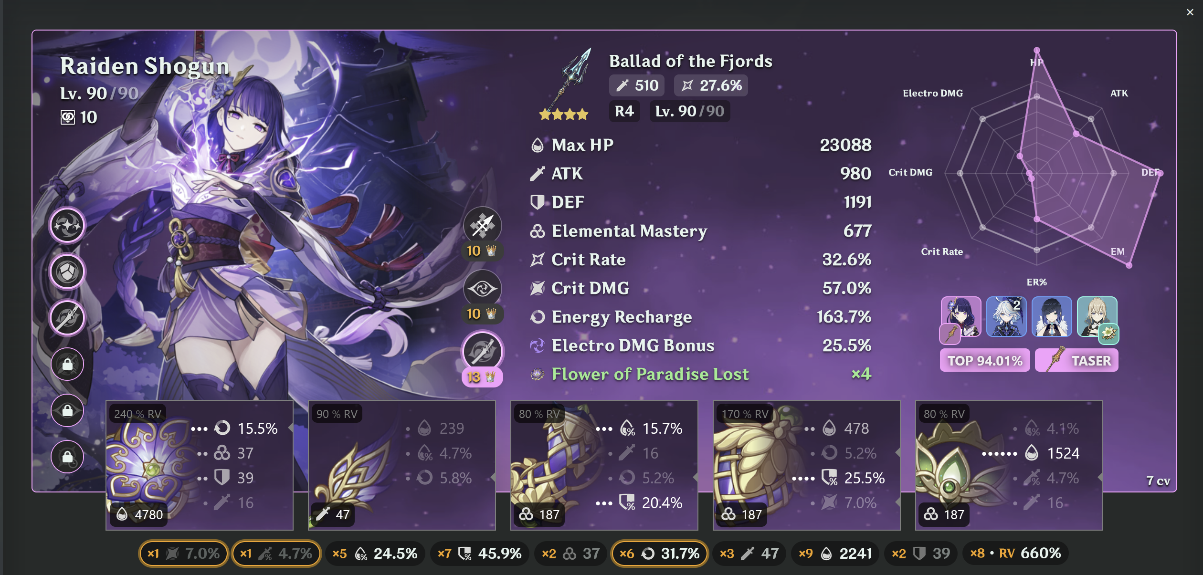Click the fourth locked constellation icon
Viewport: 1203px width, 575px height.
click(x=67, y=364)
